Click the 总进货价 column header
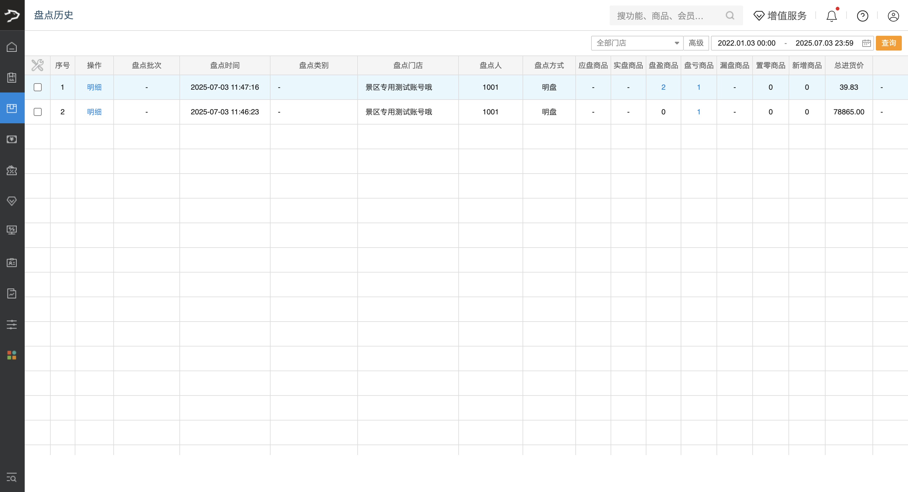Viewport: 908px width, 492px height. tap(849, 65)
